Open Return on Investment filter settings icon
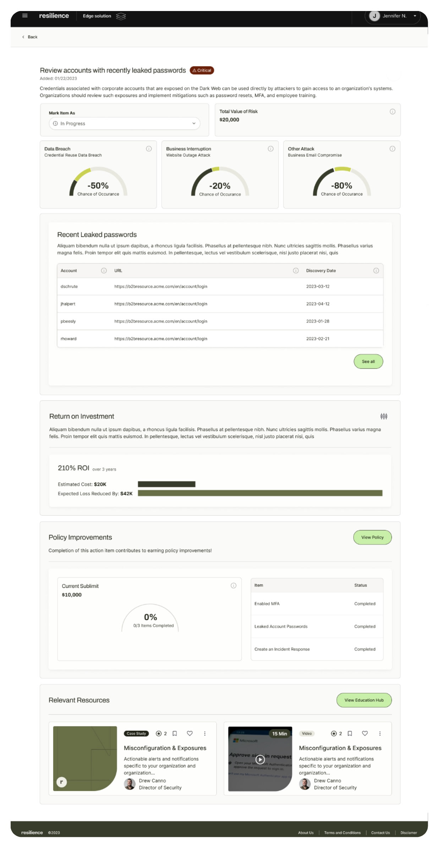The height and width of the screenshot is (848, 443). (384, 416)
